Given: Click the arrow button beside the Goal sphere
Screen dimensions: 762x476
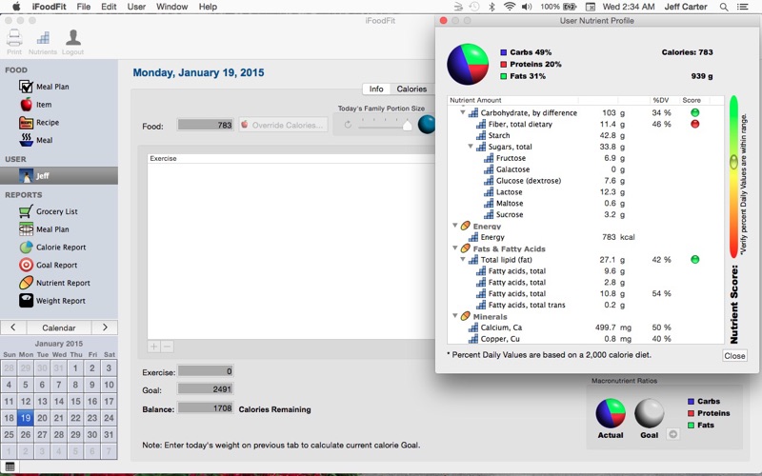Looking at the screenshot, I should pyautogui.click(x=673, y=434).
